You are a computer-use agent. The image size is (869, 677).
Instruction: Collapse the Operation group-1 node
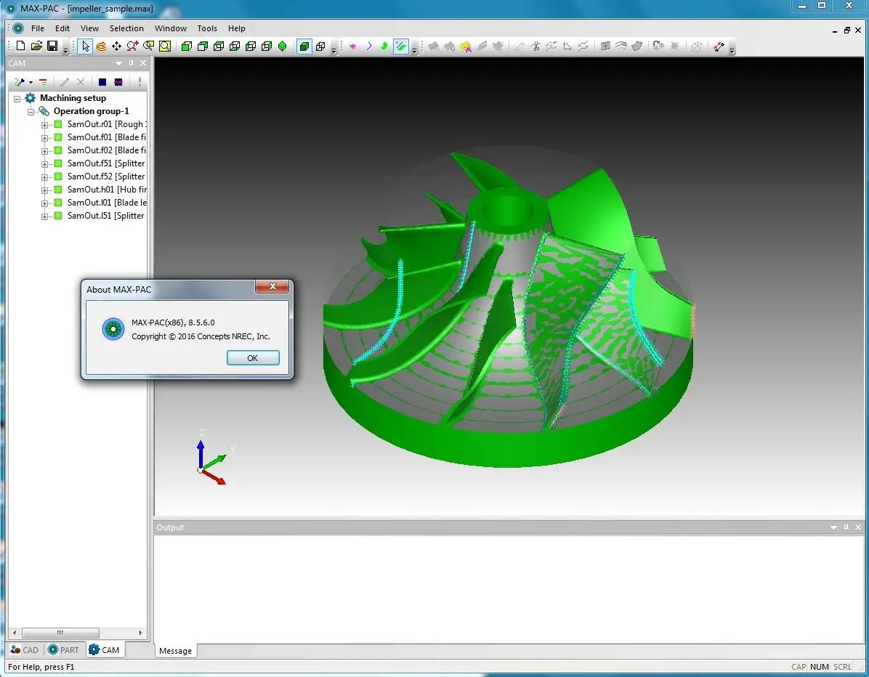point(31,111)
